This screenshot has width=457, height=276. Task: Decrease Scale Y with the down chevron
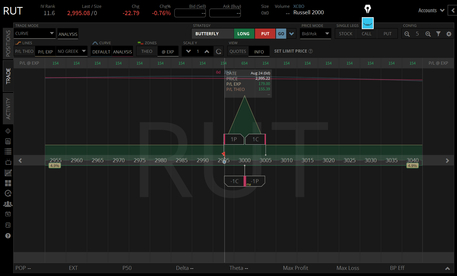tap(188, 51)
